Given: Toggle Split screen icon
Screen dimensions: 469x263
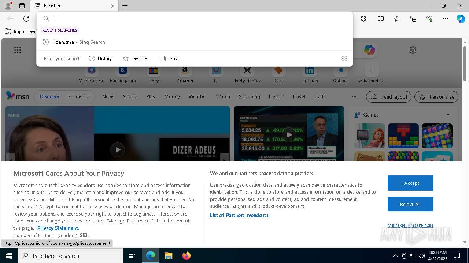Looking at the screenshot, I should (x=381, y=19).
